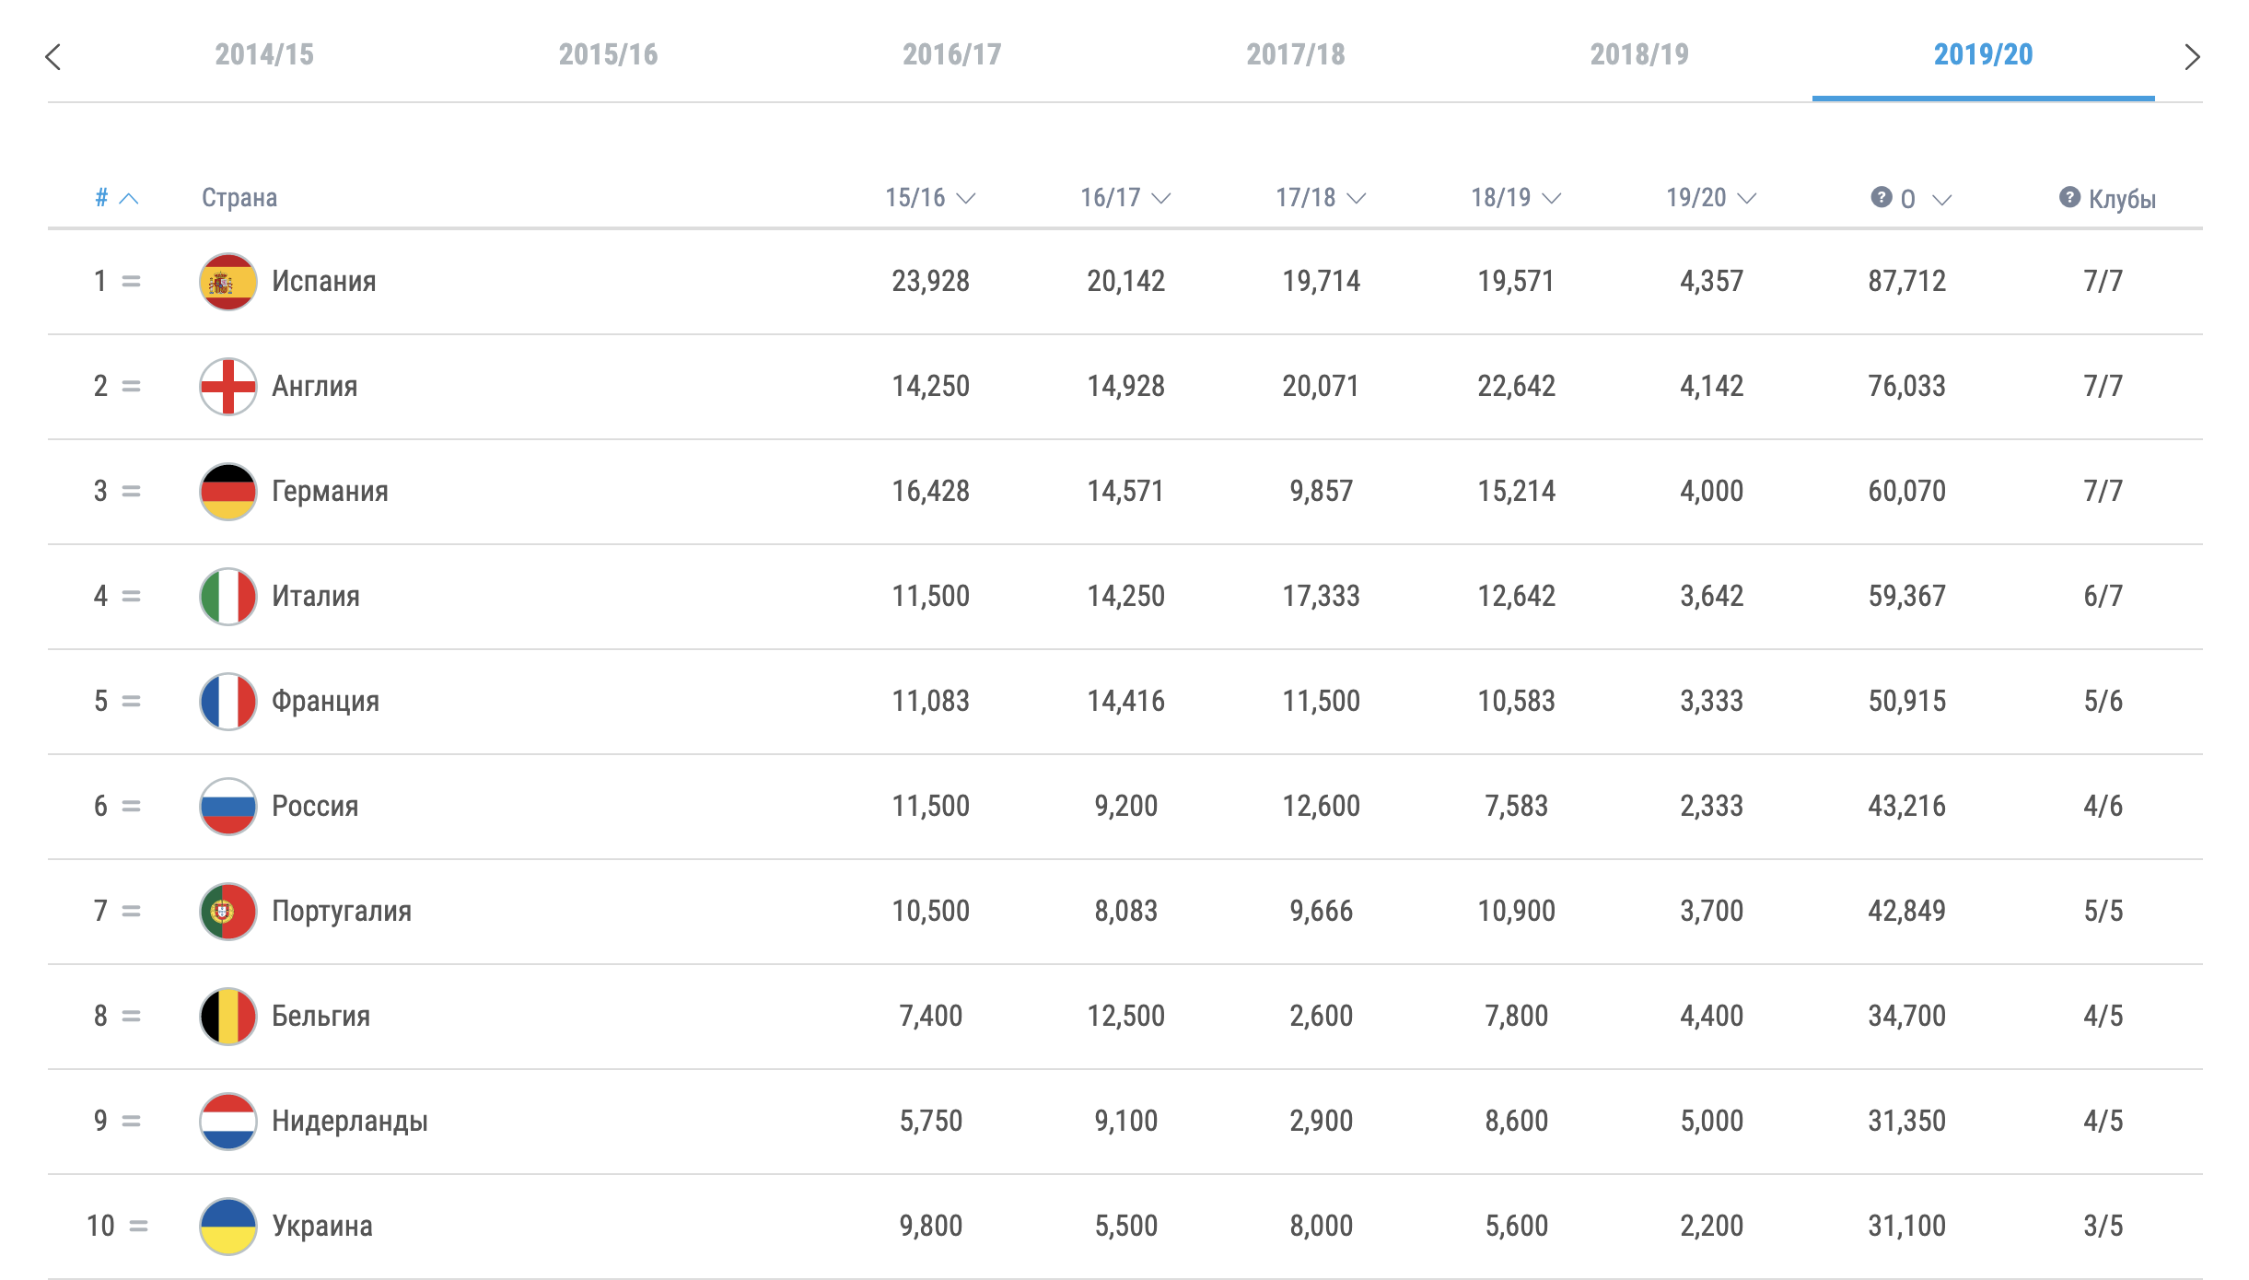Switch to the 2017/18 season tab
This screenshot has width=2249, height=1280.
[x=1295, y=55]
